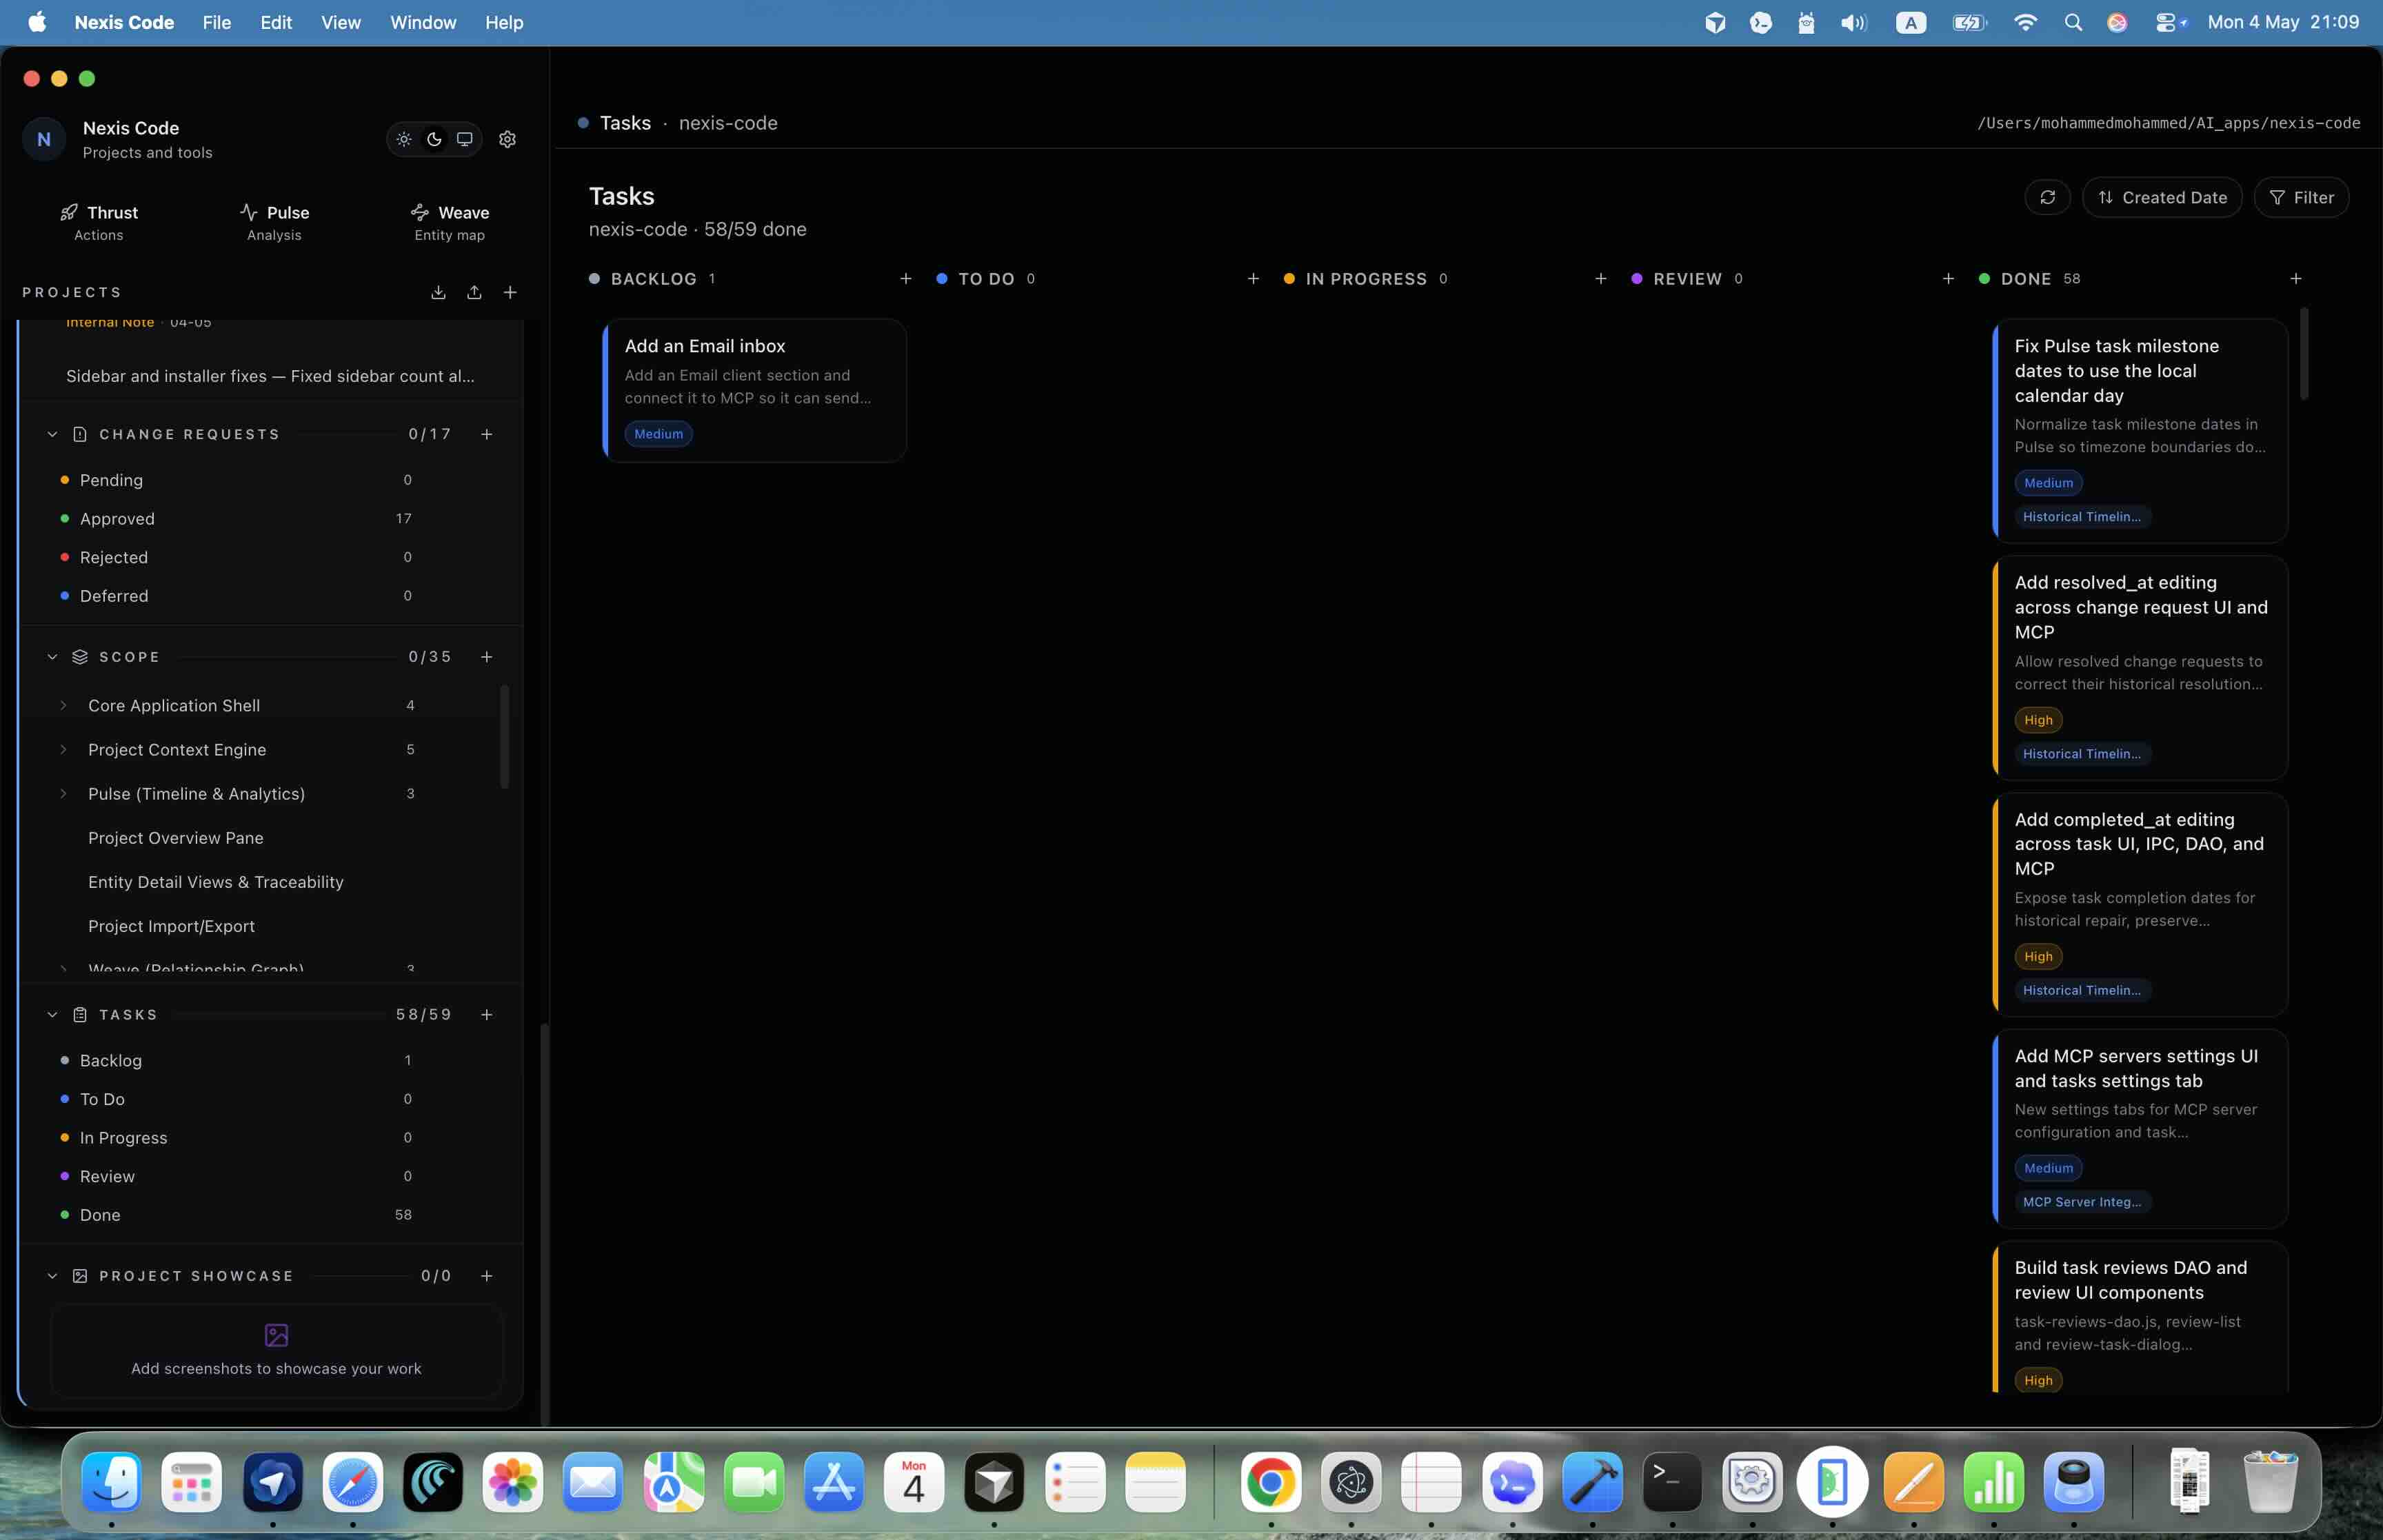Collapse the sidebar Tasks section

(53, 1015)
